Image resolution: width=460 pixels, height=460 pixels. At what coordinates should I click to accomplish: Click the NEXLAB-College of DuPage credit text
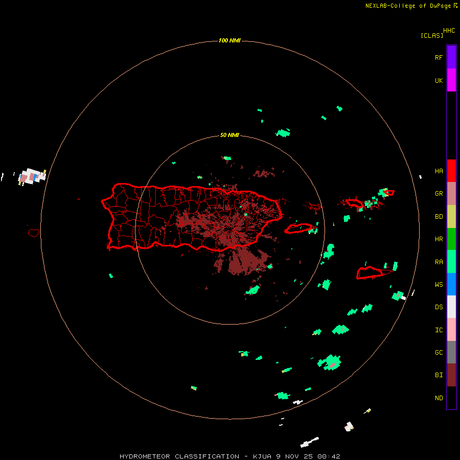(408, 6)
